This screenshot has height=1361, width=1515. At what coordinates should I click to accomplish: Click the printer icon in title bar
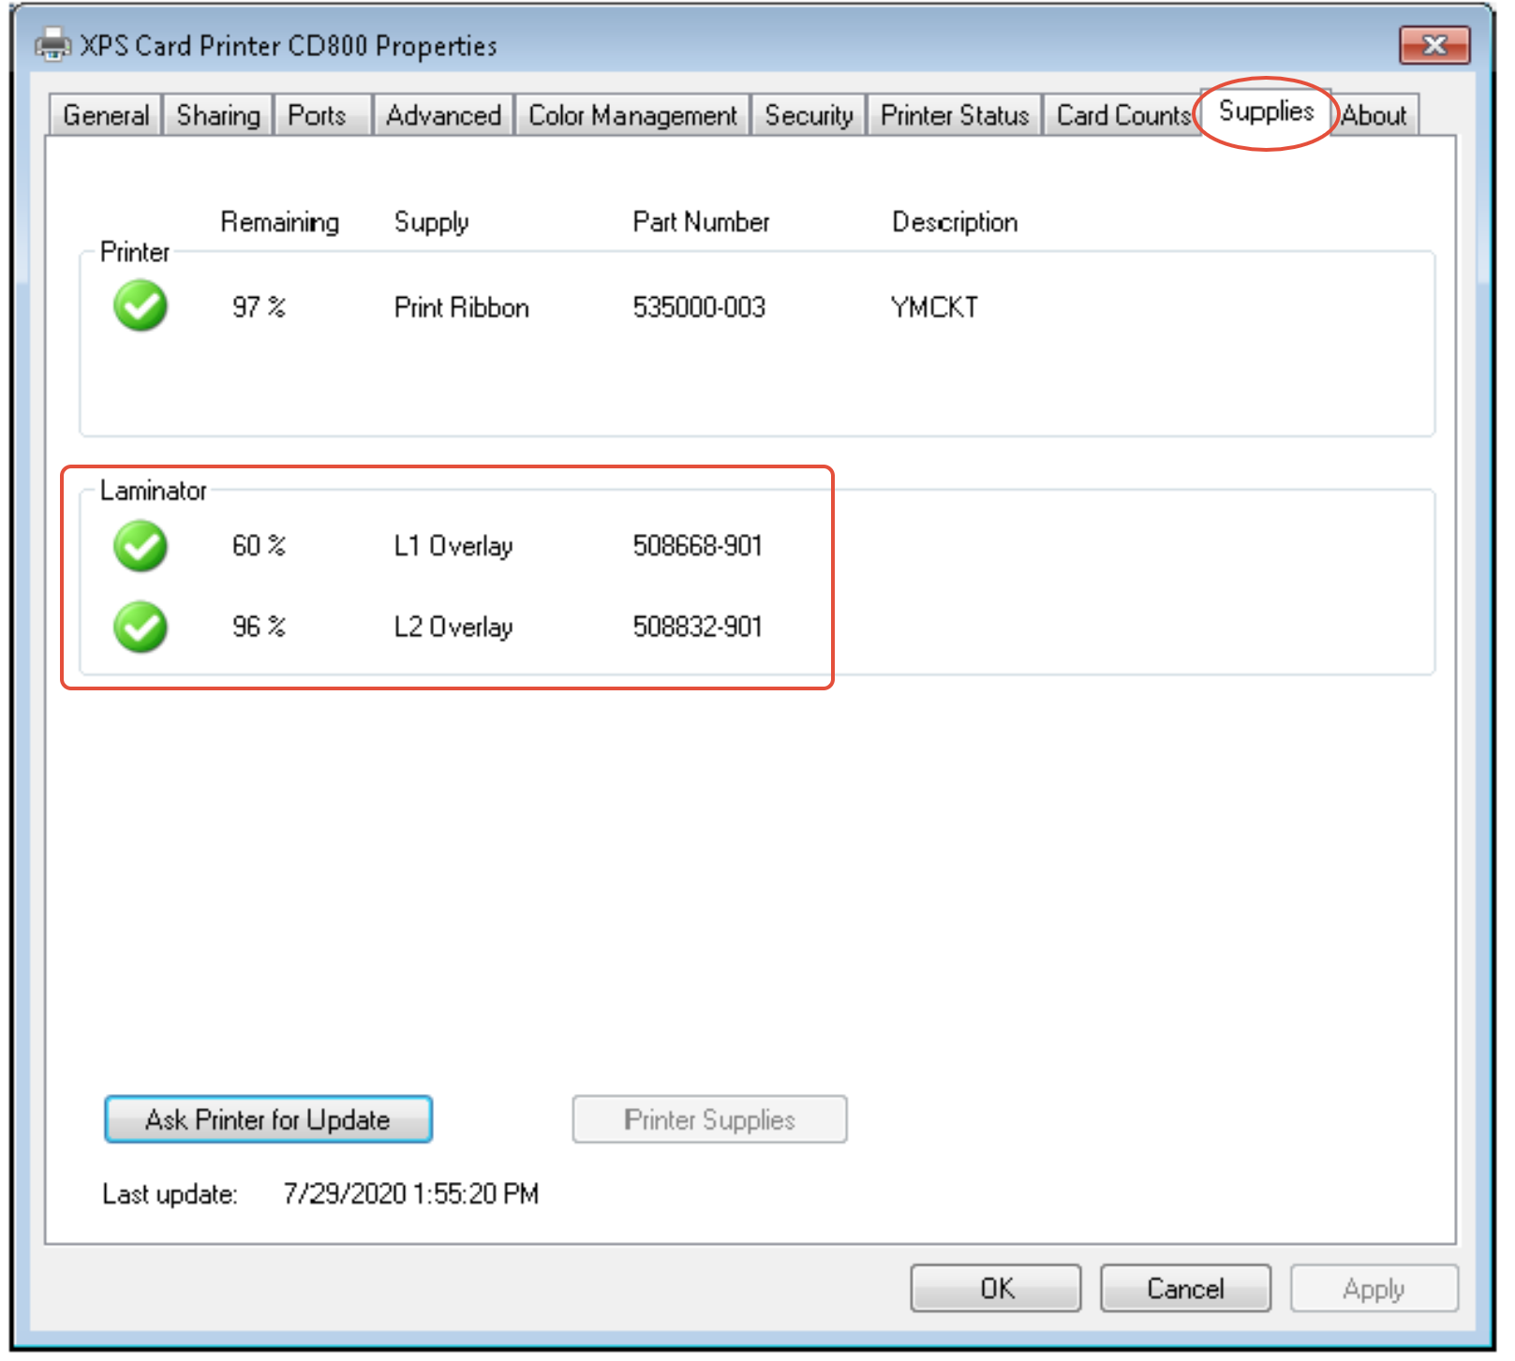click(x=52, y=44)
